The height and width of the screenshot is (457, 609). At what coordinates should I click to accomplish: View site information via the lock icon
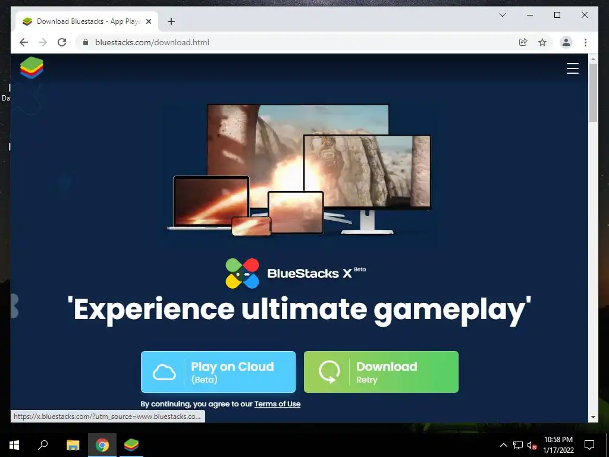pos(86,42)
